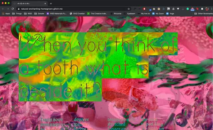The width and height of the screenshot is (213, 130).
Task: Open the Eyebeam bookmark
Action: 129,14
